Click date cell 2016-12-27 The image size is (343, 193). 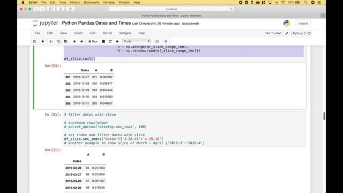pos(81,77)
